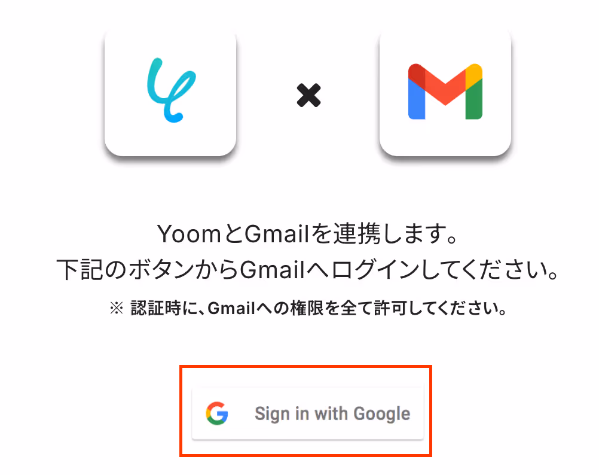Click the white card holding the Yoom logo
Screen dimensions: 599x475
point(170,93)
